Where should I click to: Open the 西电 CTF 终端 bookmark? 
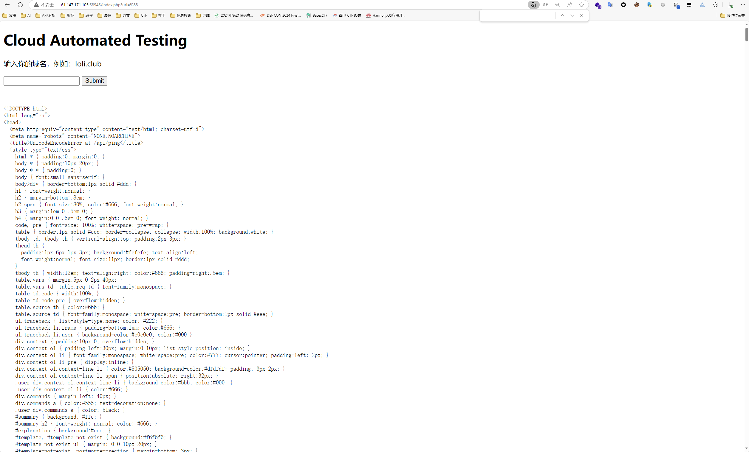pyautogui.click(x=347, y=15)
